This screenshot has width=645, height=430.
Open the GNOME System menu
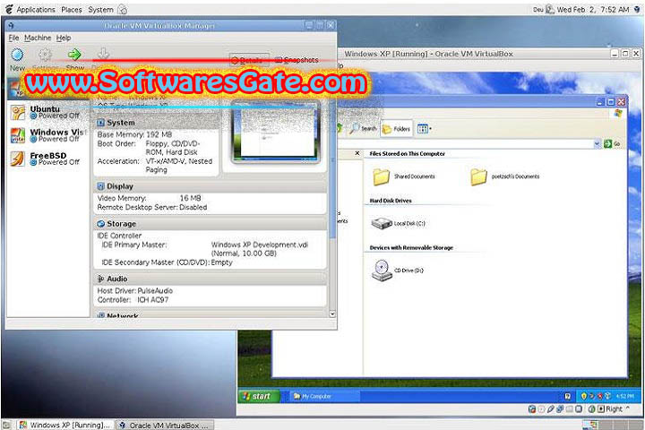pos(100,10)
